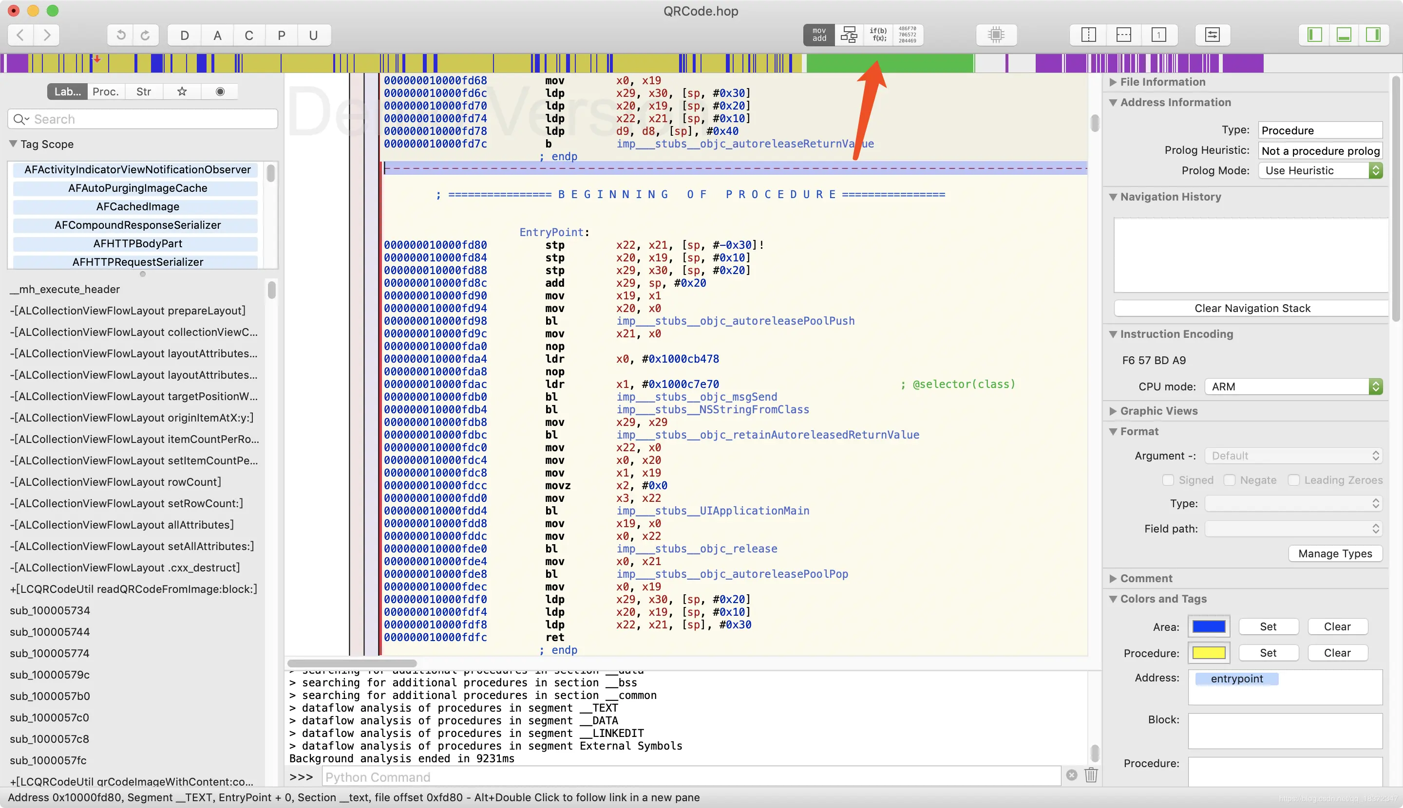1403x808 pixels.
Task: Check the Leading Zeroes option
Action: click(1293, 480)
